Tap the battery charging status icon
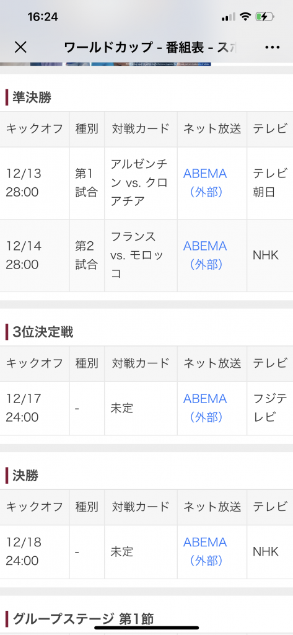Viewport: 293px width, 635px height. [265, 17]
